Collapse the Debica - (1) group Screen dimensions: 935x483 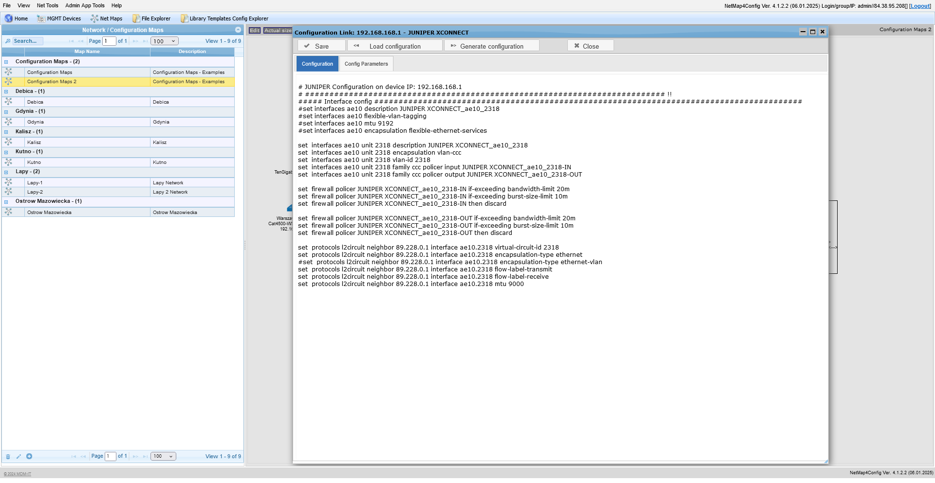[6, 91]
